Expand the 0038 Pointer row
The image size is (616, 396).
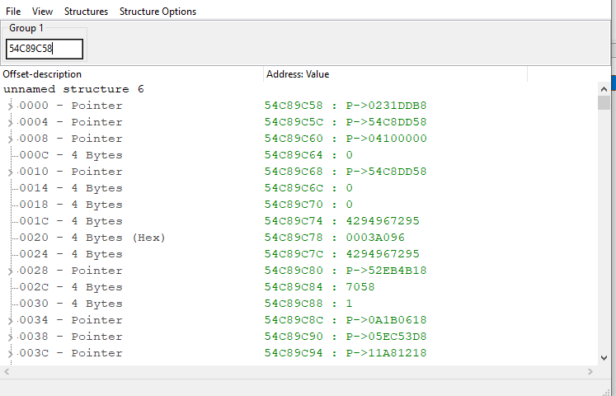click(x=10, y=337)
